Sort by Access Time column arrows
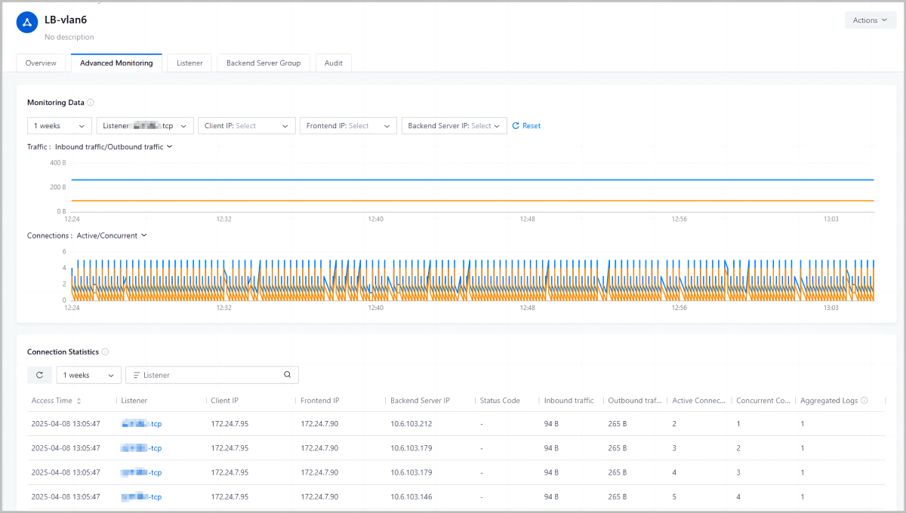This screenshot has height=513, width=906. tap(79, 401)
